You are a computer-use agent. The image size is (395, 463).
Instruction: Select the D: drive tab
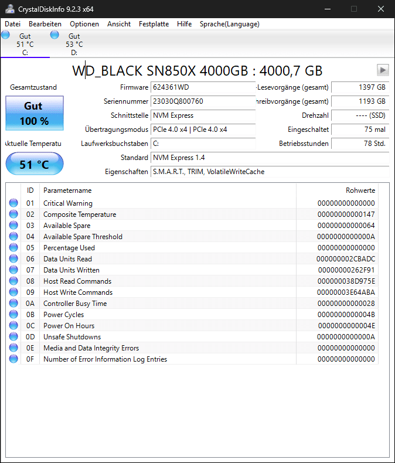tap(74, 44)
